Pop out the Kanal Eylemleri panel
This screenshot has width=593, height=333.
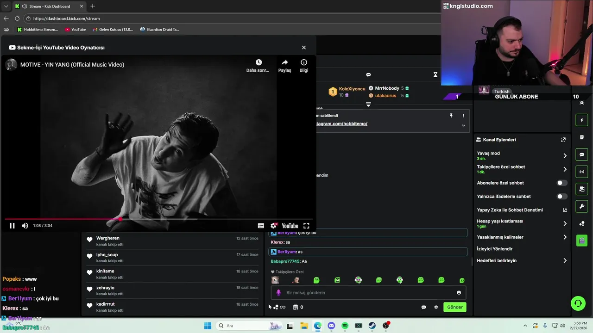(563, 140)
